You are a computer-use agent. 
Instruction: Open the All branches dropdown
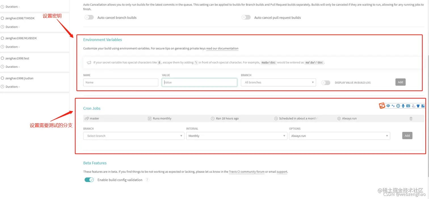[278, 82]
